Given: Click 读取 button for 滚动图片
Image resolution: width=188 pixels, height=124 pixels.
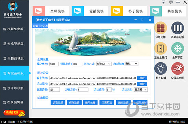Looking at the screenshot, I should tap(142, 84).
